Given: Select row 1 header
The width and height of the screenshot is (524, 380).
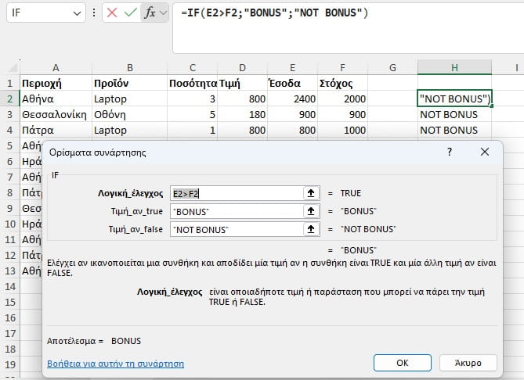Looking at the screenshot, I should click(10, 83).
